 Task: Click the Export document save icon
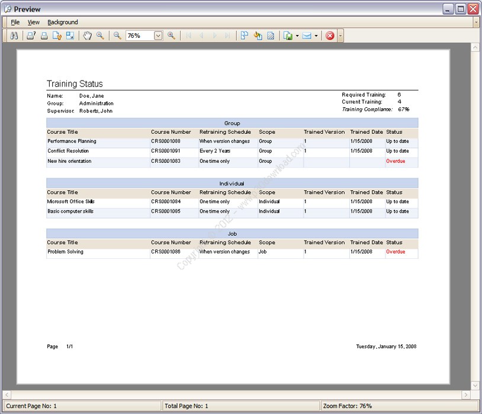click(x=288, y=36)
